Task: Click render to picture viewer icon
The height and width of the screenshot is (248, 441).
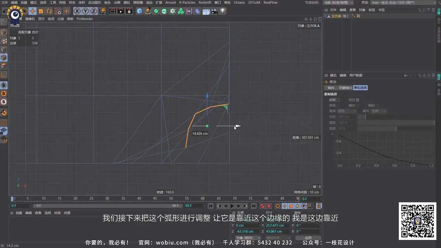Action: pyautogui.click(x=121, y=11)
